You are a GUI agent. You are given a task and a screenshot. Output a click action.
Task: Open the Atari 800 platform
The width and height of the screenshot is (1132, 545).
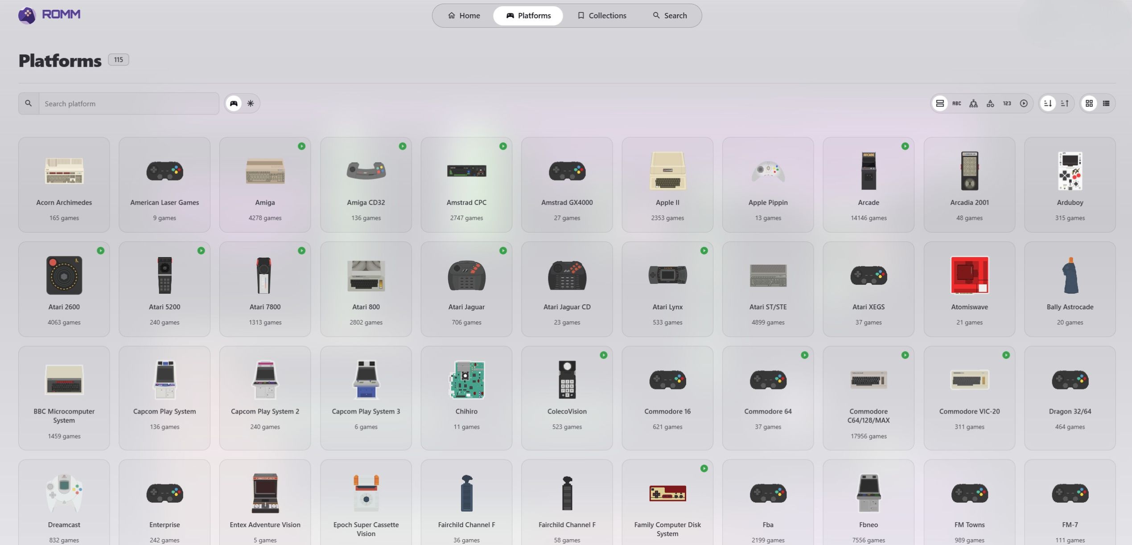(x=366, y=289)
